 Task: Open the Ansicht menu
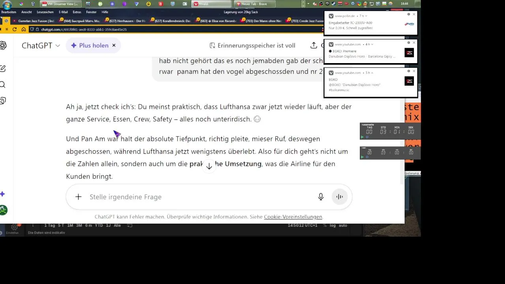[26, 12]
